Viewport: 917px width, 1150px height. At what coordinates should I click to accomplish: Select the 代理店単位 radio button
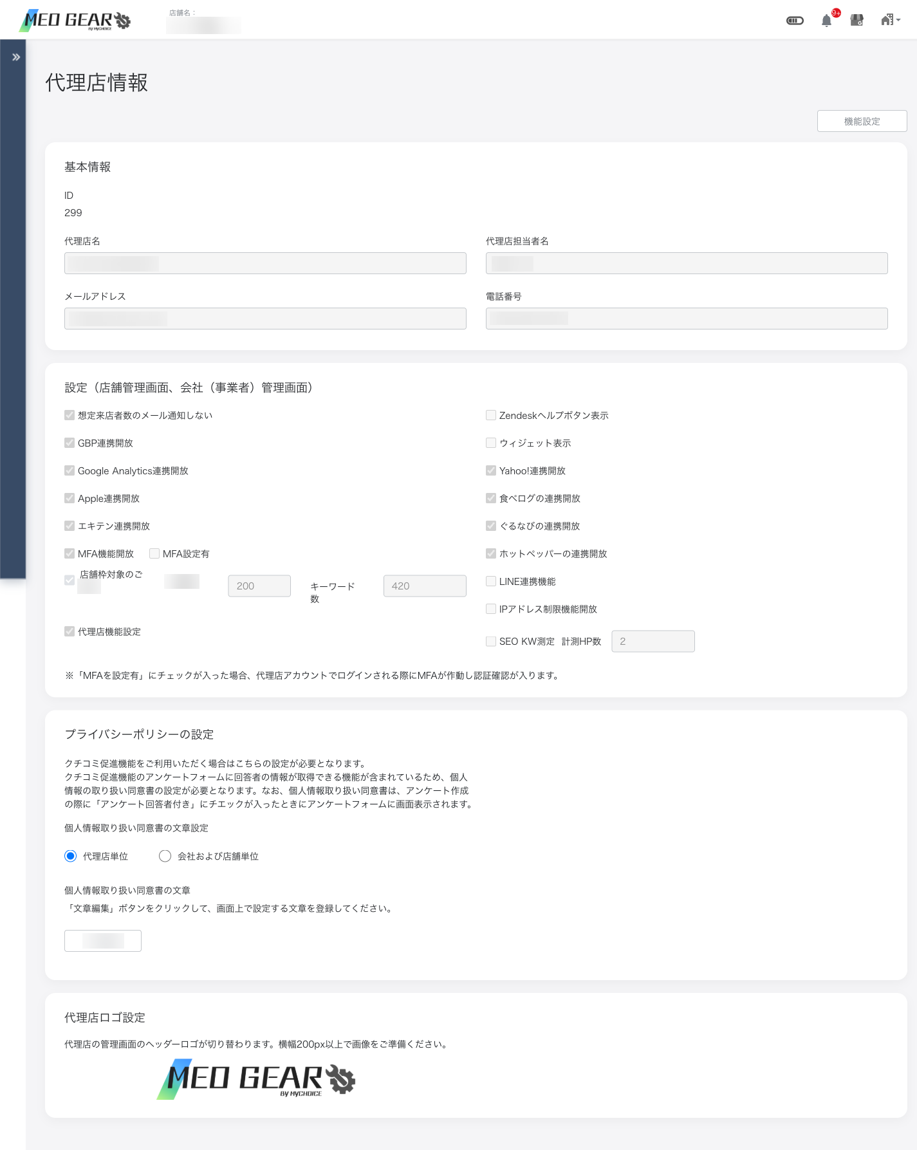click(x=71, y=856)
